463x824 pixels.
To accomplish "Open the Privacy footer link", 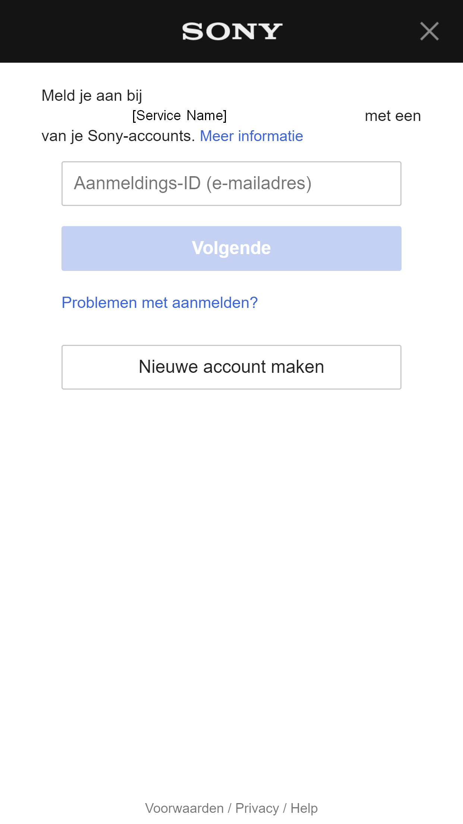I will point(257,808).
